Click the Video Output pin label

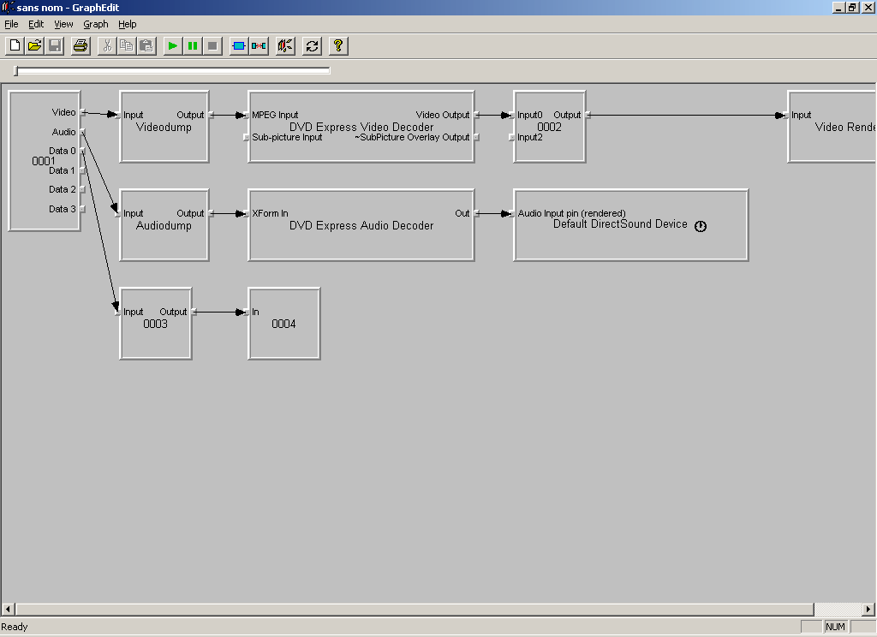click(443, 115)
